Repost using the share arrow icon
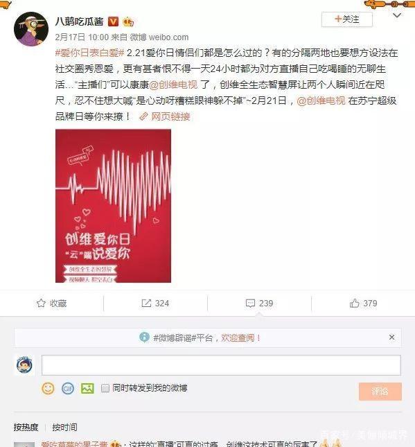 click(146, 303)
